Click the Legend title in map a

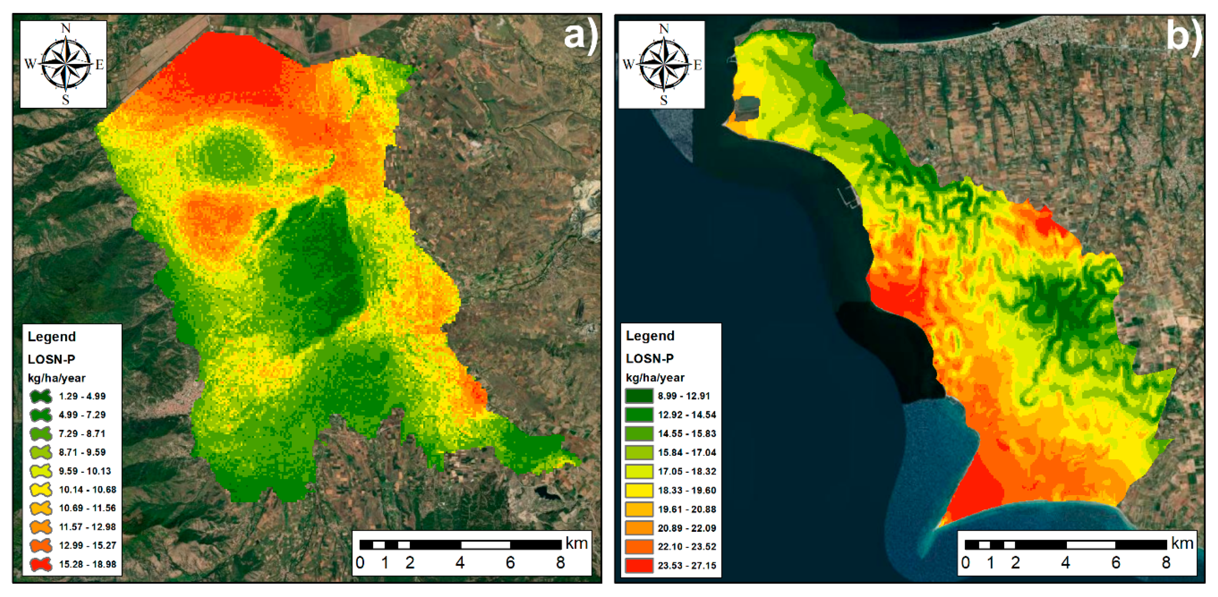point(51,337)
